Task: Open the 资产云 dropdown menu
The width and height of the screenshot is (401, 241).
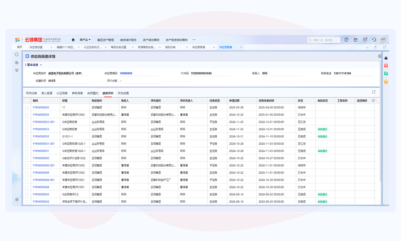Action: [85, 40]
